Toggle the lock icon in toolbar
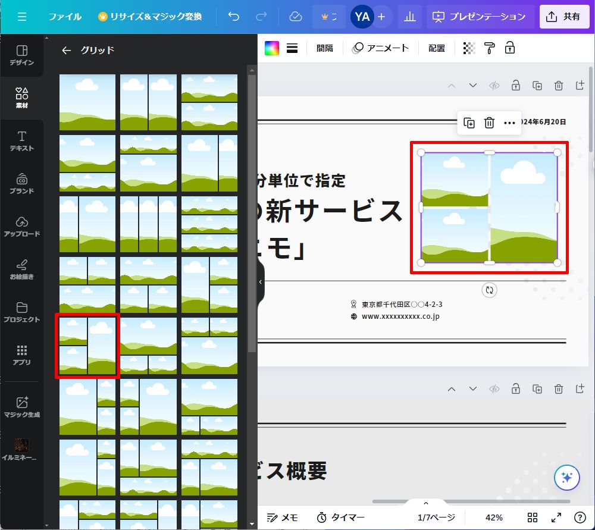 [x=510, y=48]
